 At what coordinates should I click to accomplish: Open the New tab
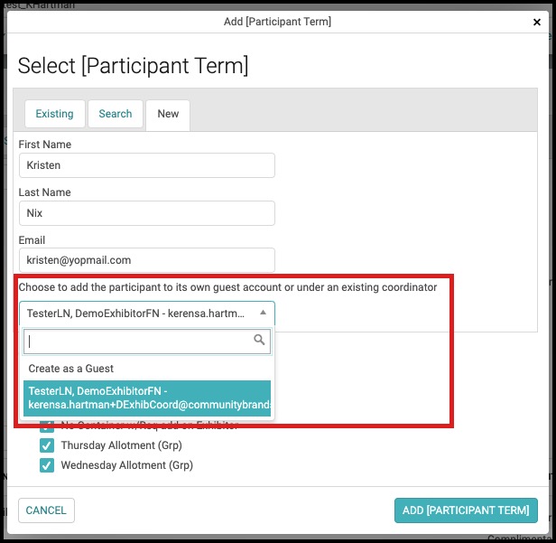(x=168, y=115)
